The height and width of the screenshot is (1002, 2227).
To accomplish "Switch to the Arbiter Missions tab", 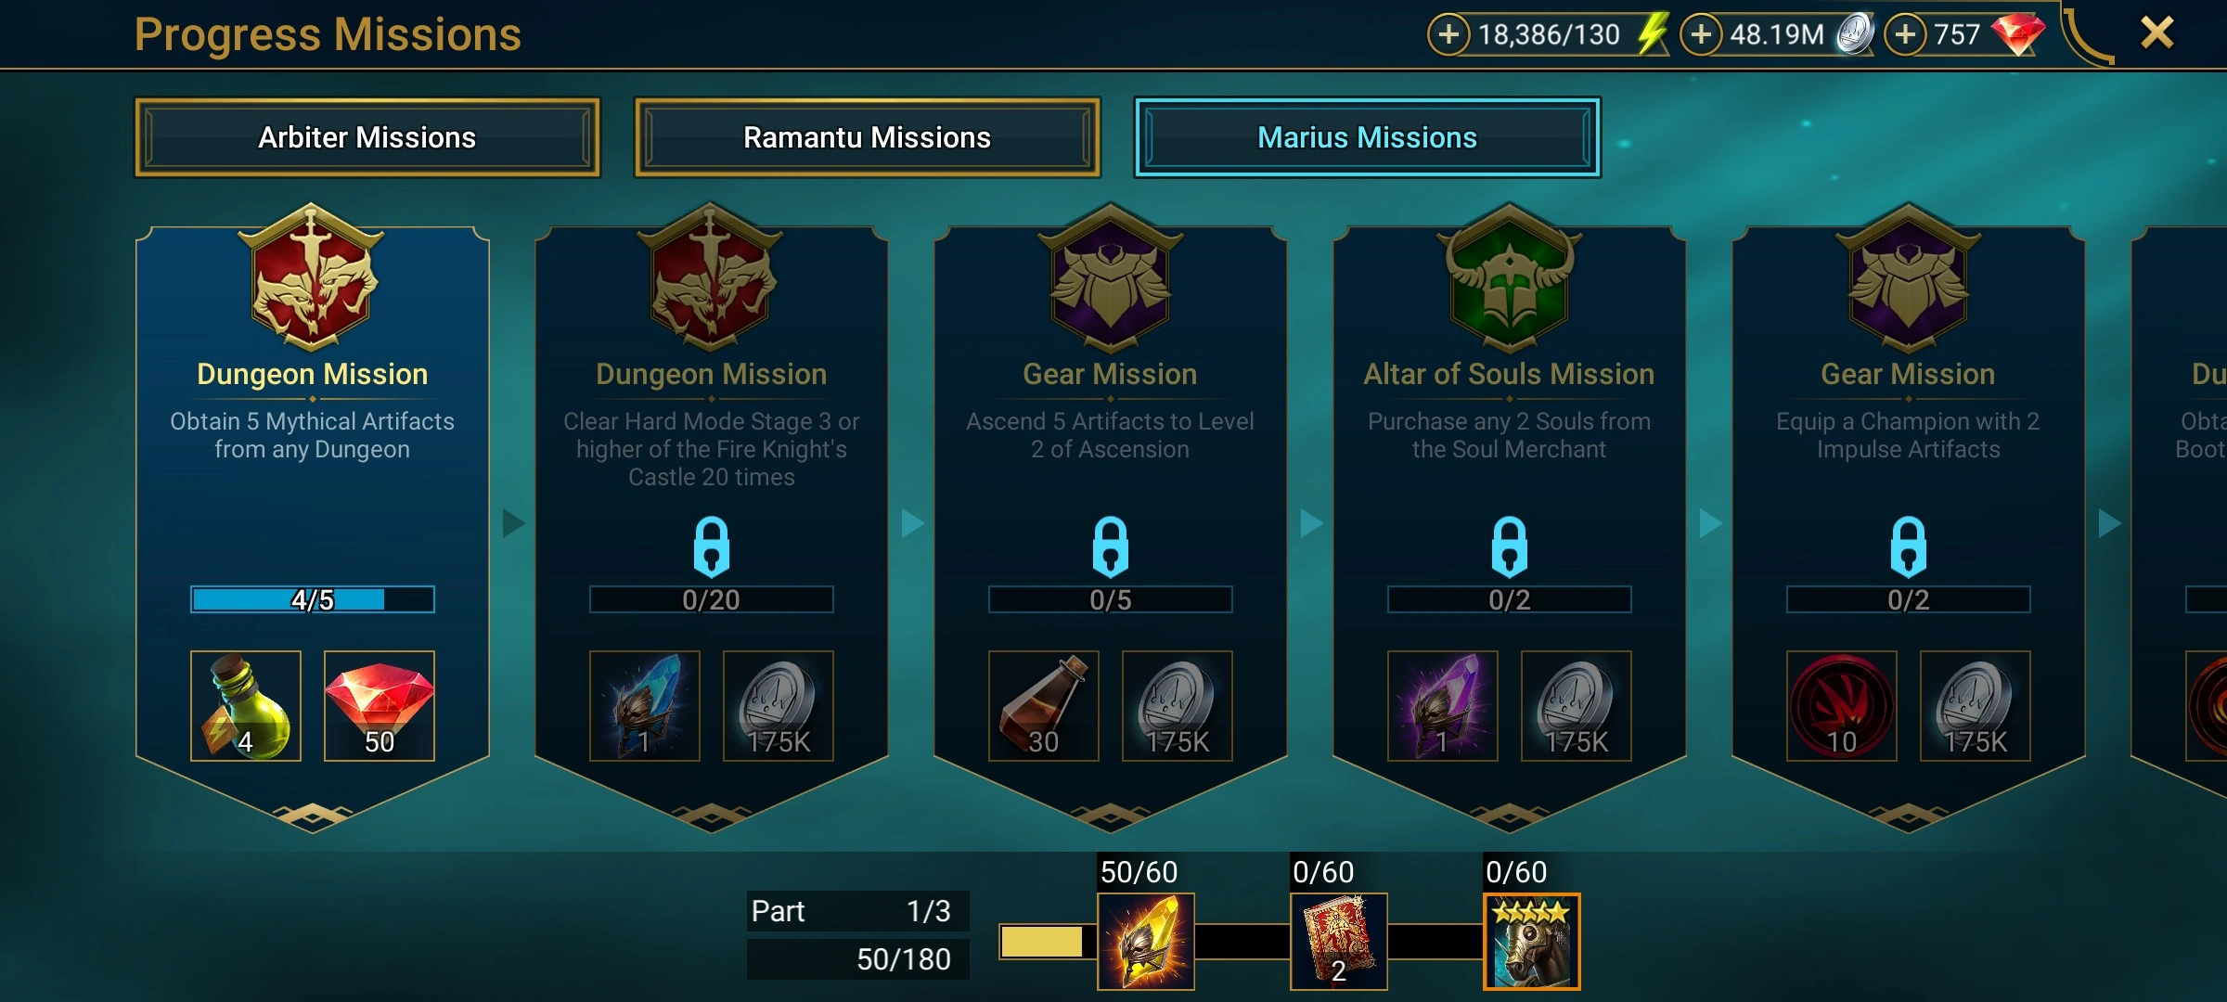I will coord(367,137).
